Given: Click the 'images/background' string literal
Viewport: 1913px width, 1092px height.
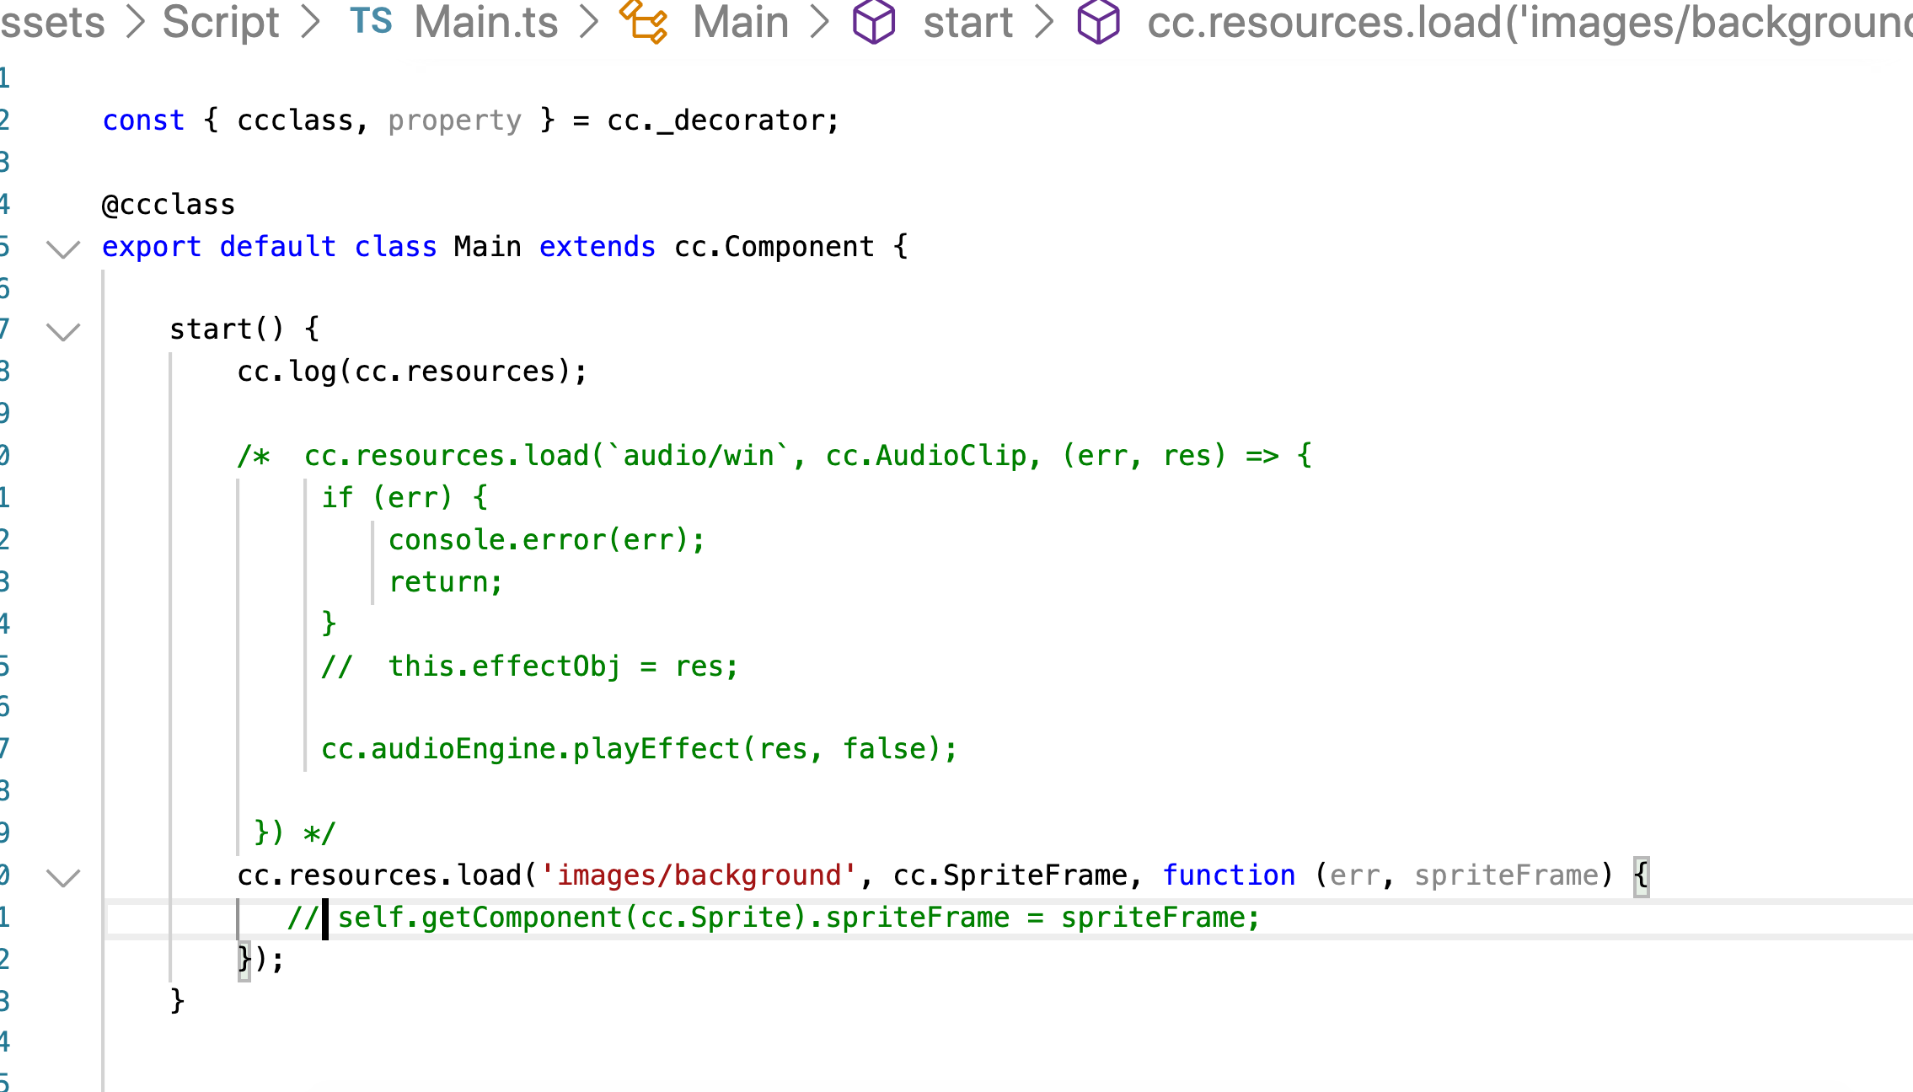Looking at the screenshot, I should coord(698,875).
